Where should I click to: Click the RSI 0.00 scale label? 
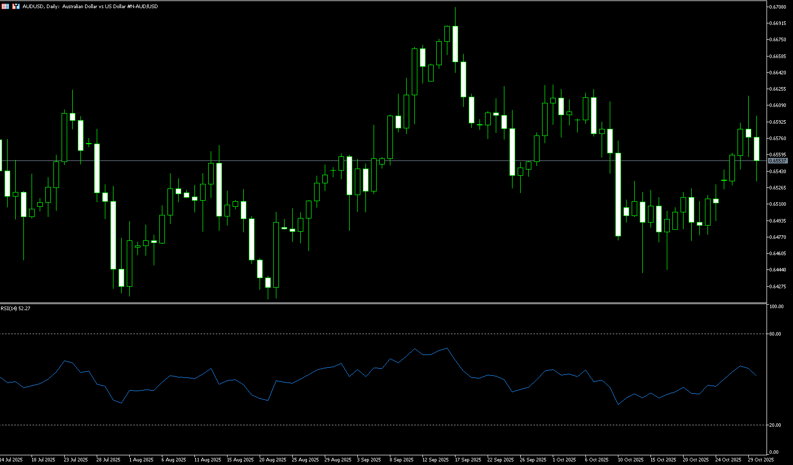coord(774,452)
